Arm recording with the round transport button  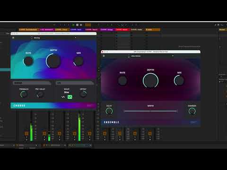tap(81, 25)
